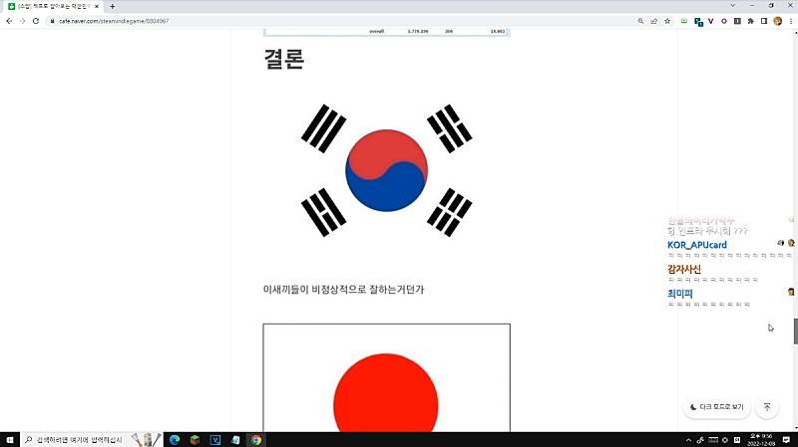
Task: Click chat username KOR_APUcard
Action: click(696, 245)
